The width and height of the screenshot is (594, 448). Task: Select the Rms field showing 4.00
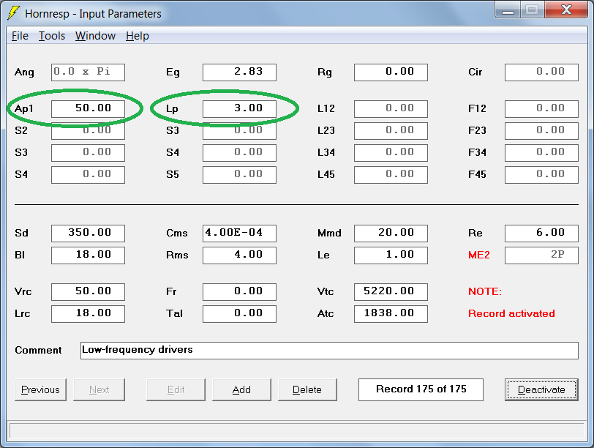(x=239, y=255)
